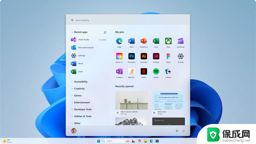
Task: Launch Netflix pinned app
Action: coord(144,73)
